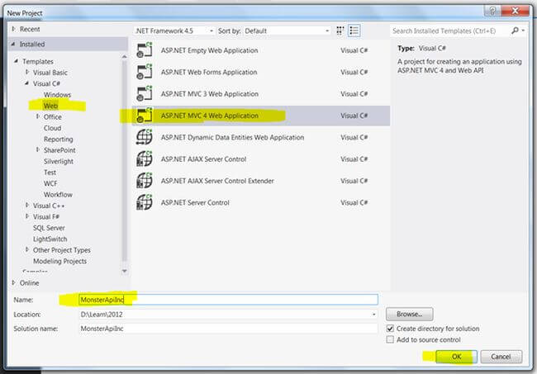The width and height of the screenshot is (537, 374).
Task: Select ASP.NET AJAX Server Control Extender text
Action: 217,181
